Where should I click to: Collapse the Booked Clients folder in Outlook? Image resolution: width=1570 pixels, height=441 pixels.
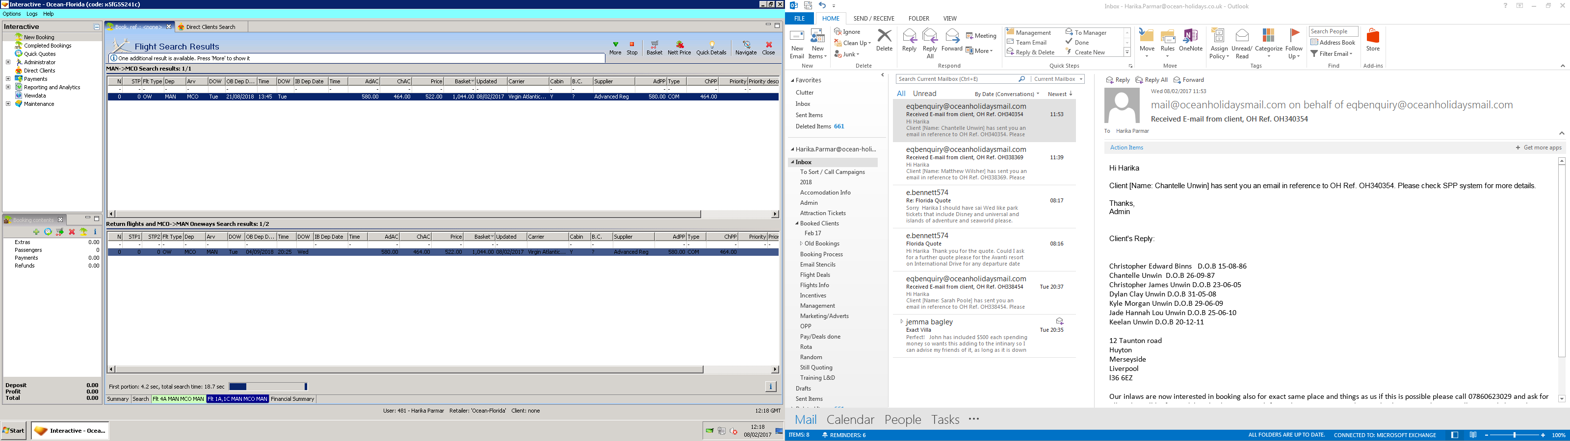tap(797, 223)
